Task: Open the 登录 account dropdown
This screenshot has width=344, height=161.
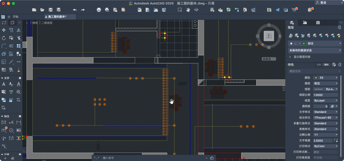Action: tap(329, 3)
